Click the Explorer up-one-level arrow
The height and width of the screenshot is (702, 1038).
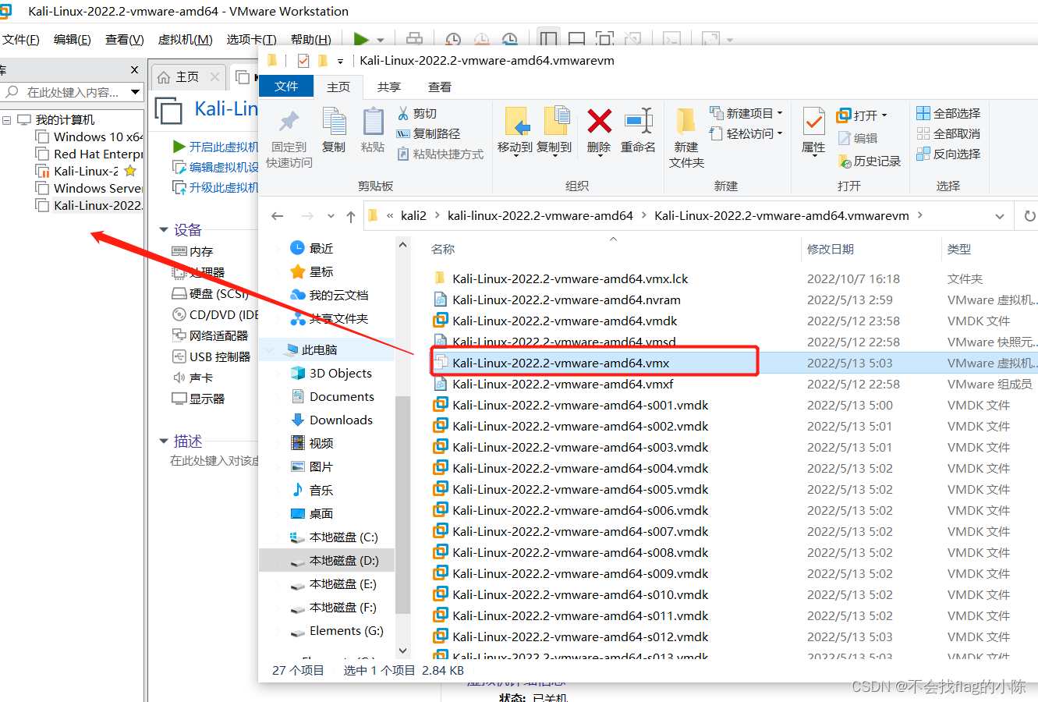click(x=351, y=216)
